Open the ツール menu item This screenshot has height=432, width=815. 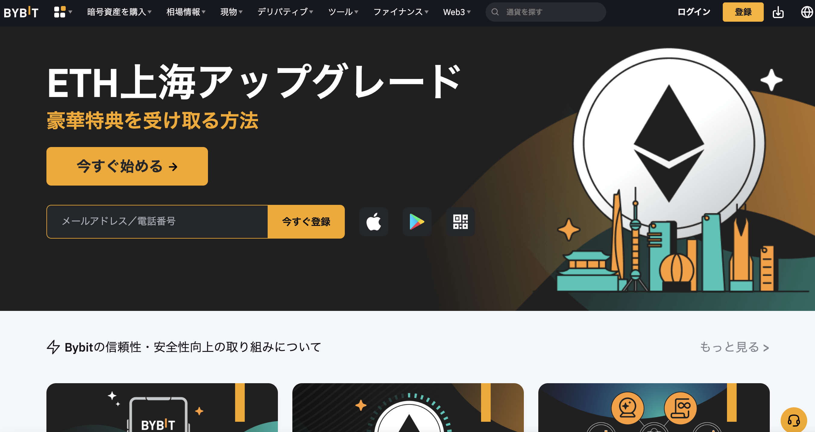pos(343,12)
